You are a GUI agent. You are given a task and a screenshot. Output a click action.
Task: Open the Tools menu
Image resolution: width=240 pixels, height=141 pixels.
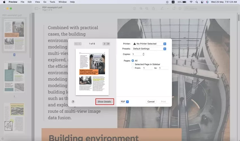click(52, 2)
